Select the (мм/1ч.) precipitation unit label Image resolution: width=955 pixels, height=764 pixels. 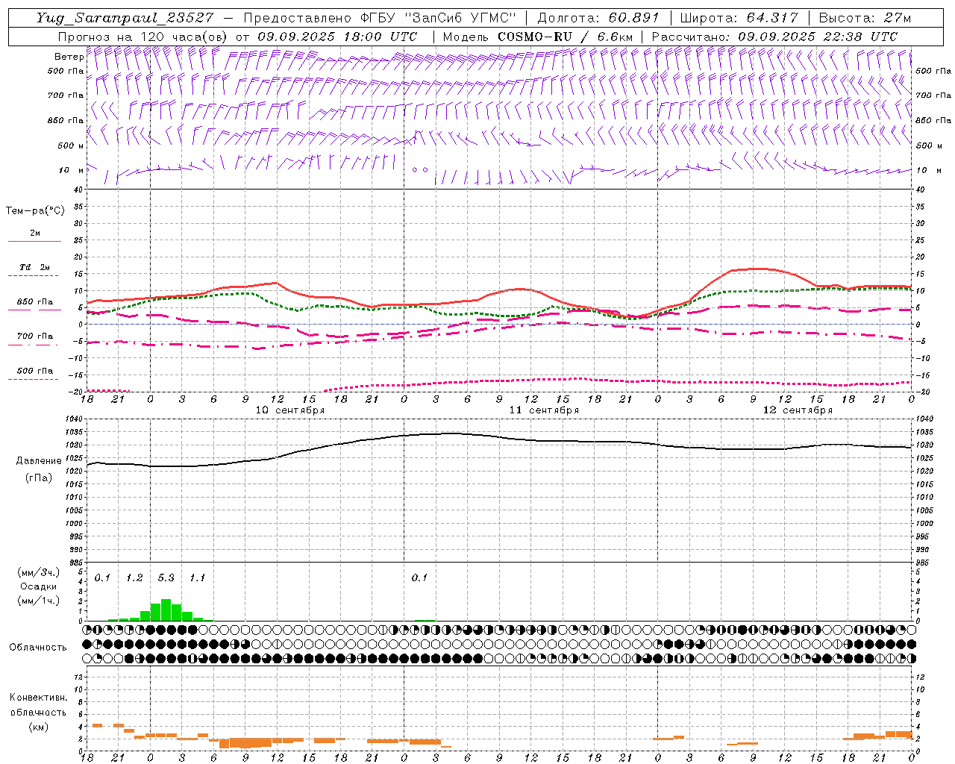click(x=39, y=601)
